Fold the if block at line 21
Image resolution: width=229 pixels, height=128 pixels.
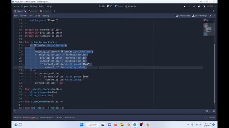tap(23, 46)
